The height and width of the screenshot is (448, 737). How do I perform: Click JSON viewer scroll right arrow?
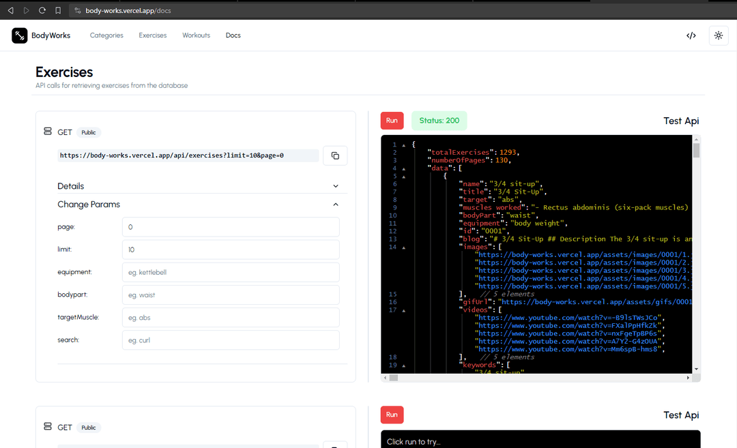coord(688,378)
